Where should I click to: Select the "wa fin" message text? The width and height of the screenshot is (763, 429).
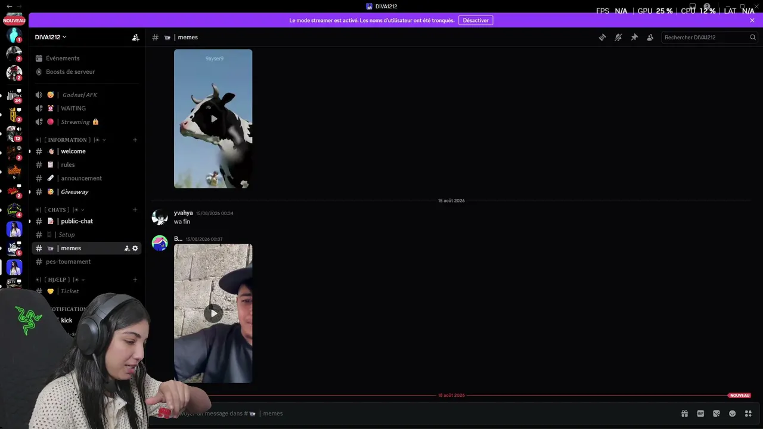point(182,222)
